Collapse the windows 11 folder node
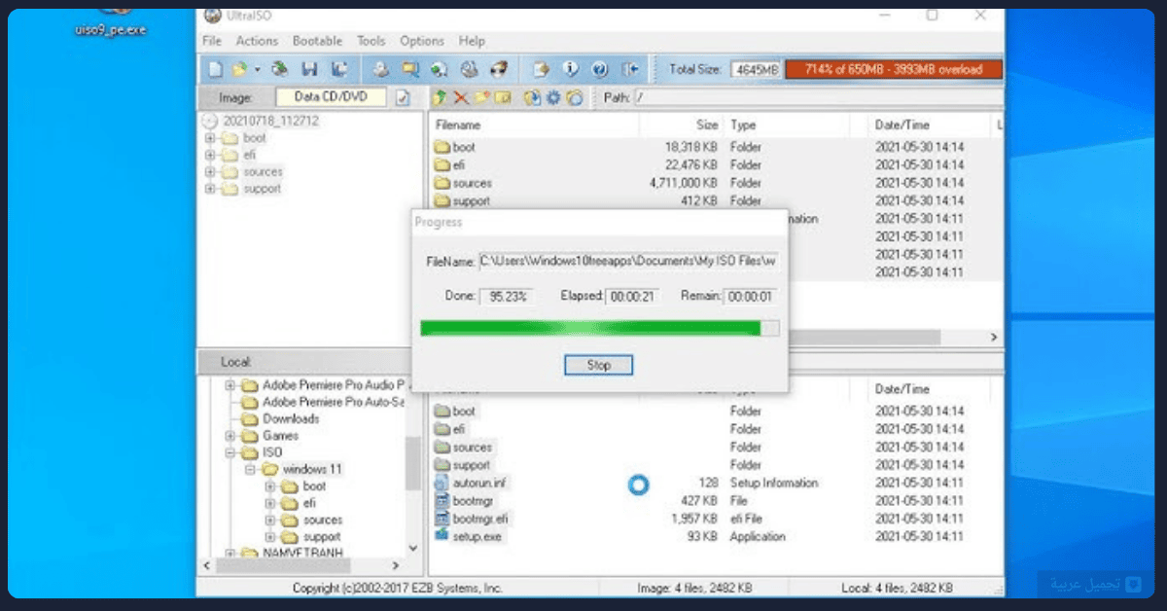1167x611 pixels. tap(250, 469)
